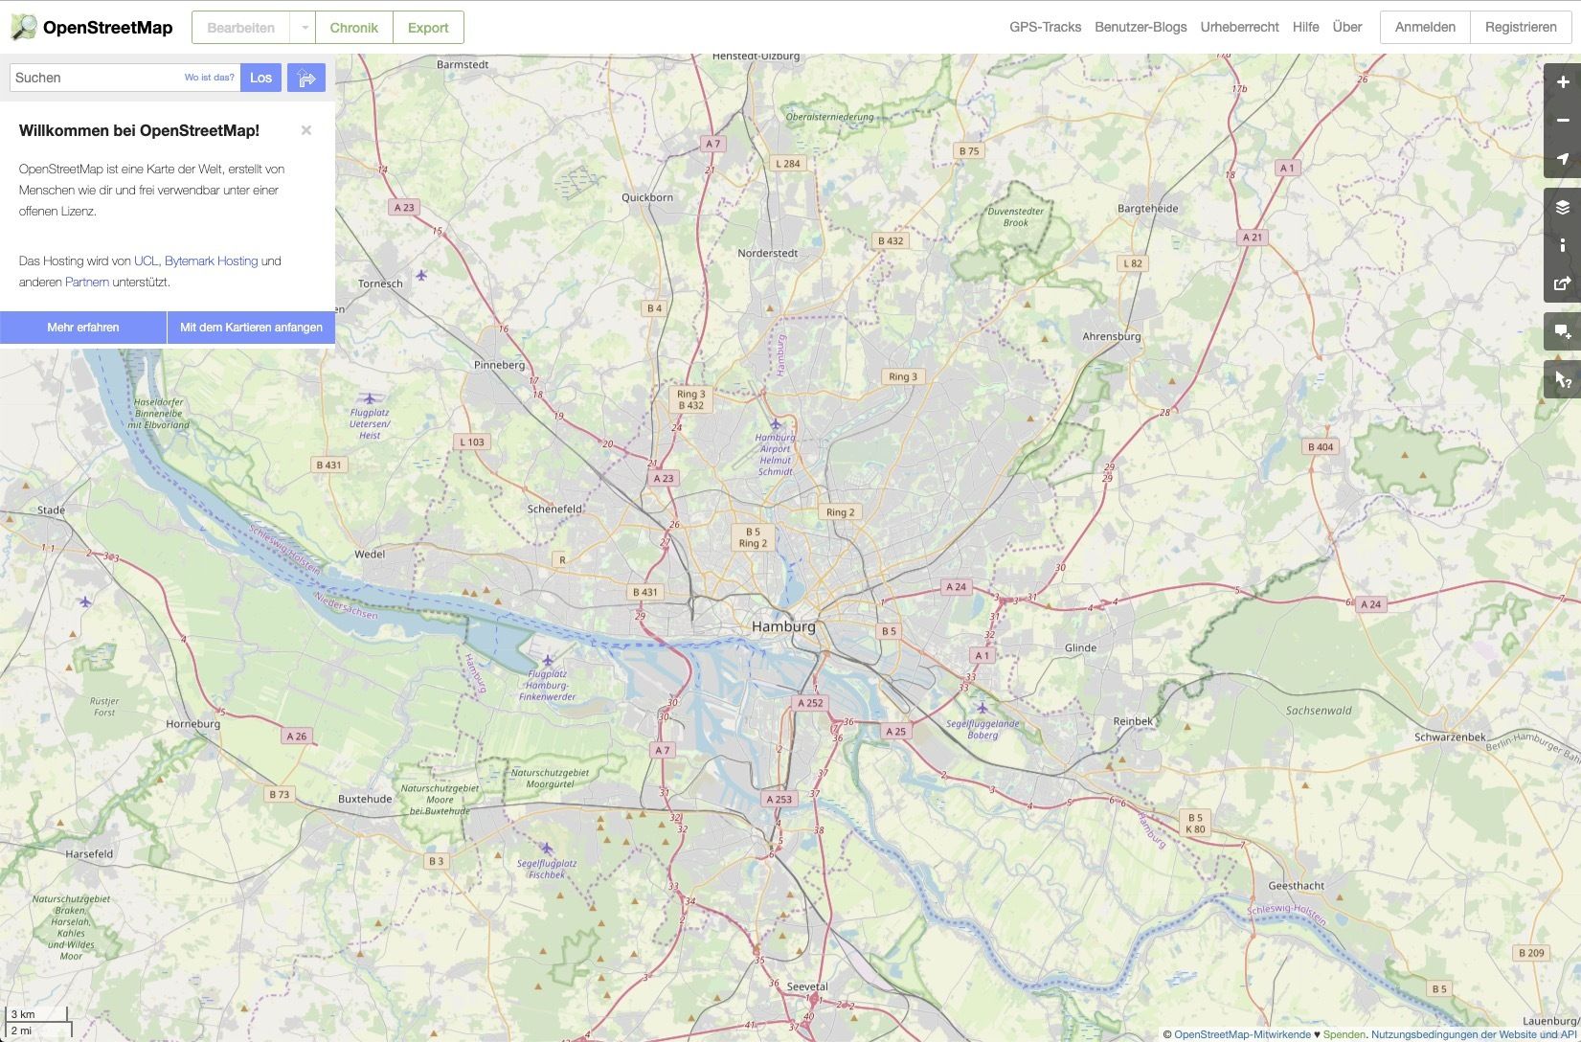Click the Anmelden button
The width and height of the screenshot is (1581, 1042).
coord(1425,27)
